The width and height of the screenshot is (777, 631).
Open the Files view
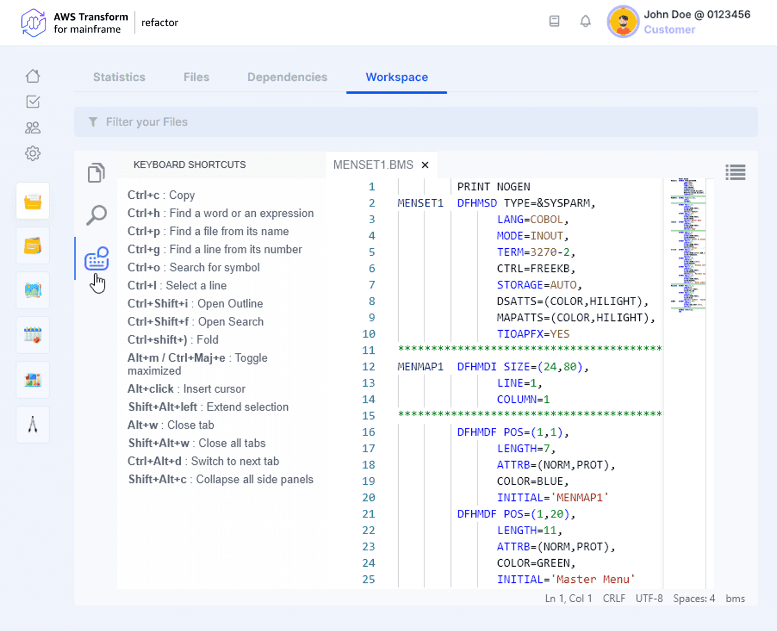coord(196,77)
